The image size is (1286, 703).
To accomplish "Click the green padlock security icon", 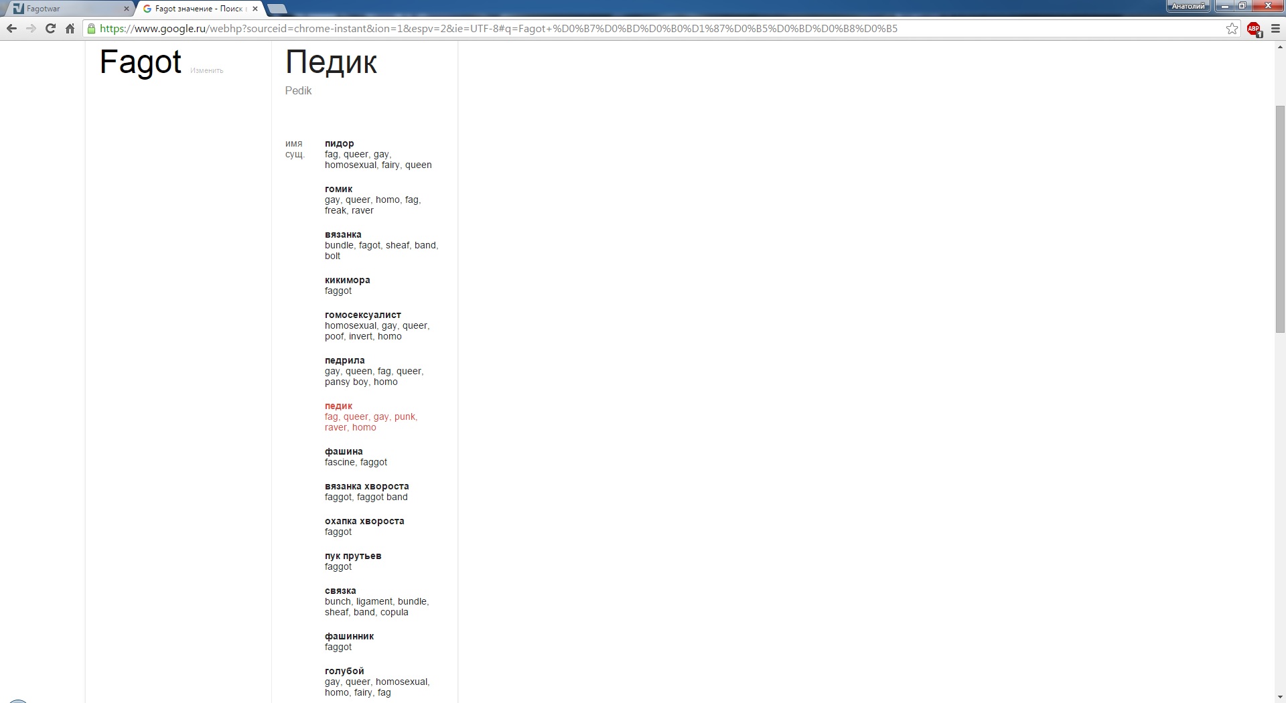I will coord(91,28).
